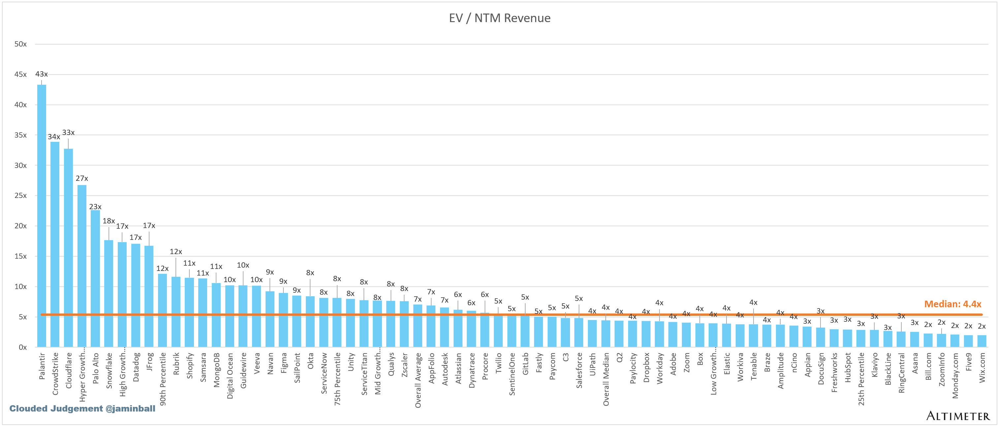Click the "50x" y-axis label
Viewport: 999px width, 428px height.
[x=20, y=44]
